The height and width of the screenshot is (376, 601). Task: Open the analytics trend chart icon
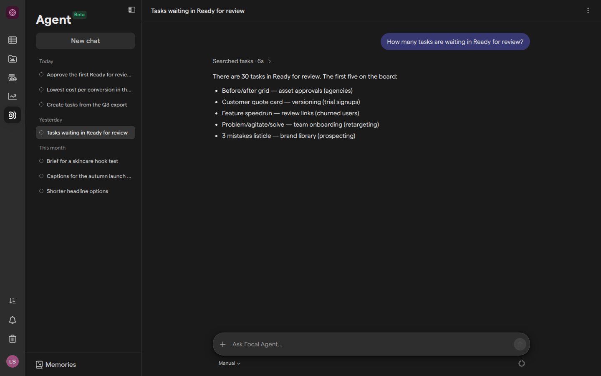(x=13, y=97)
